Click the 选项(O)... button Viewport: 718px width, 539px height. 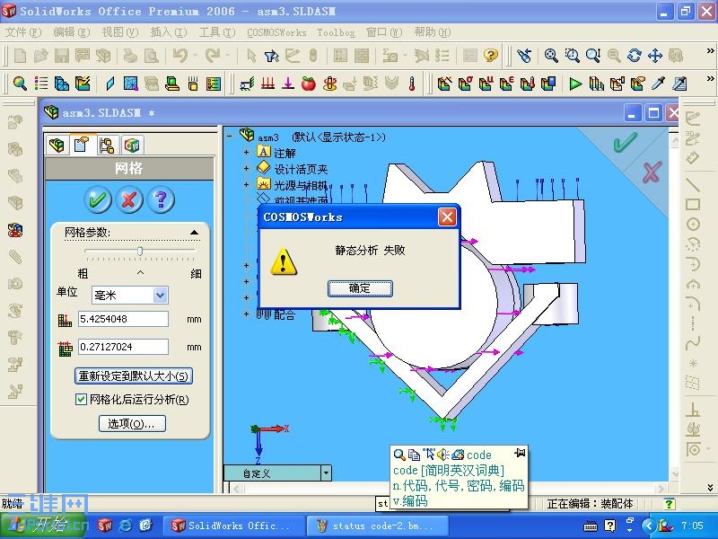click(x=132, y=423)
